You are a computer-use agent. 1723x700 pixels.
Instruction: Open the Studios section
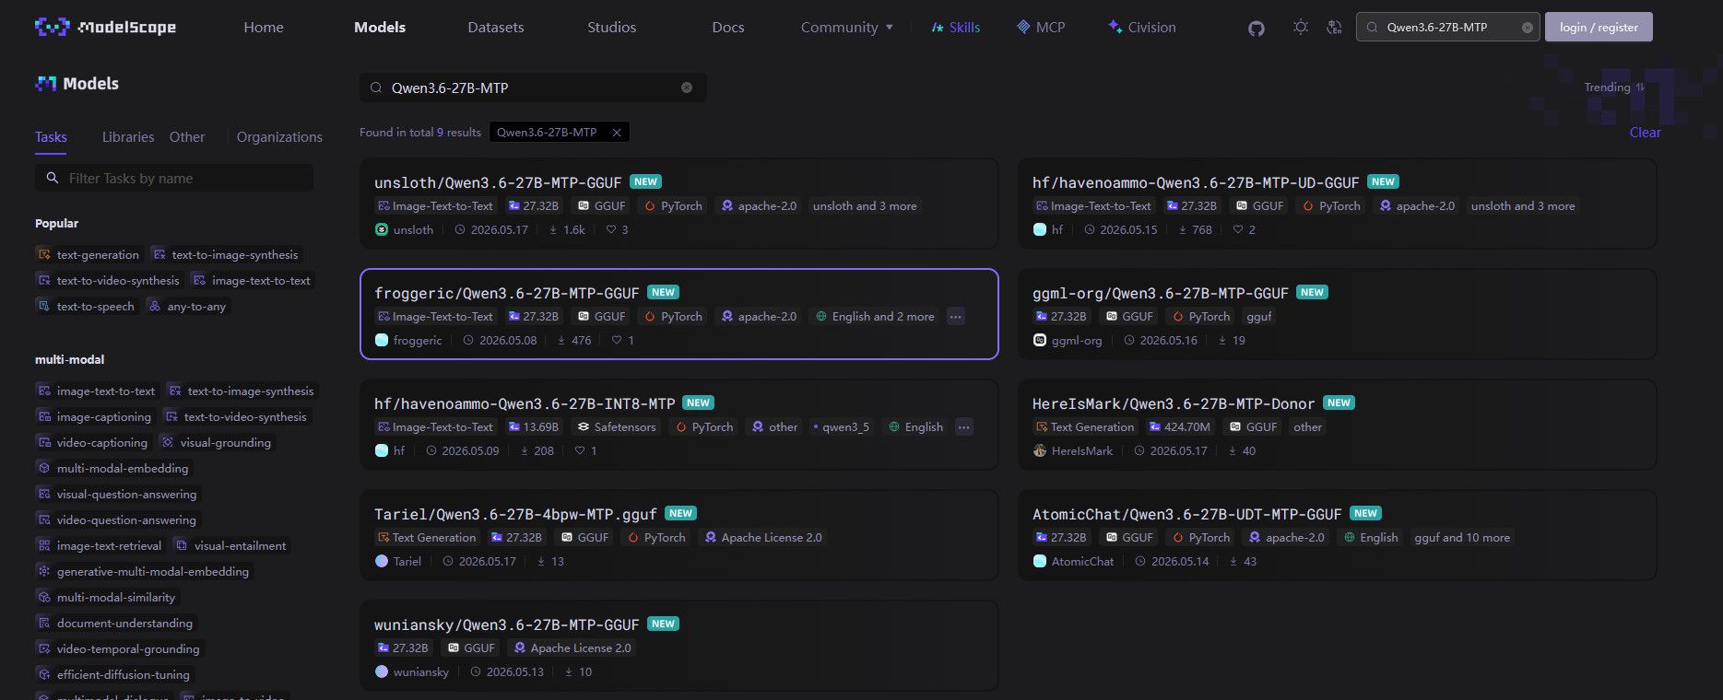612,28
